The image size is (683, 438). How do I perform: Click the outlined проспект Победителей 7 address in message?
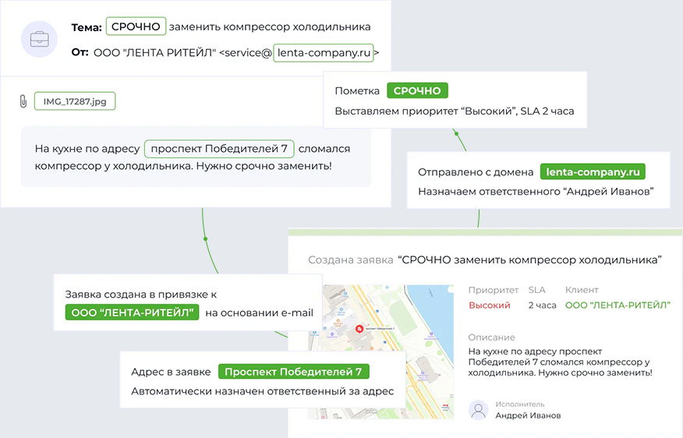(x=220, y=148)
